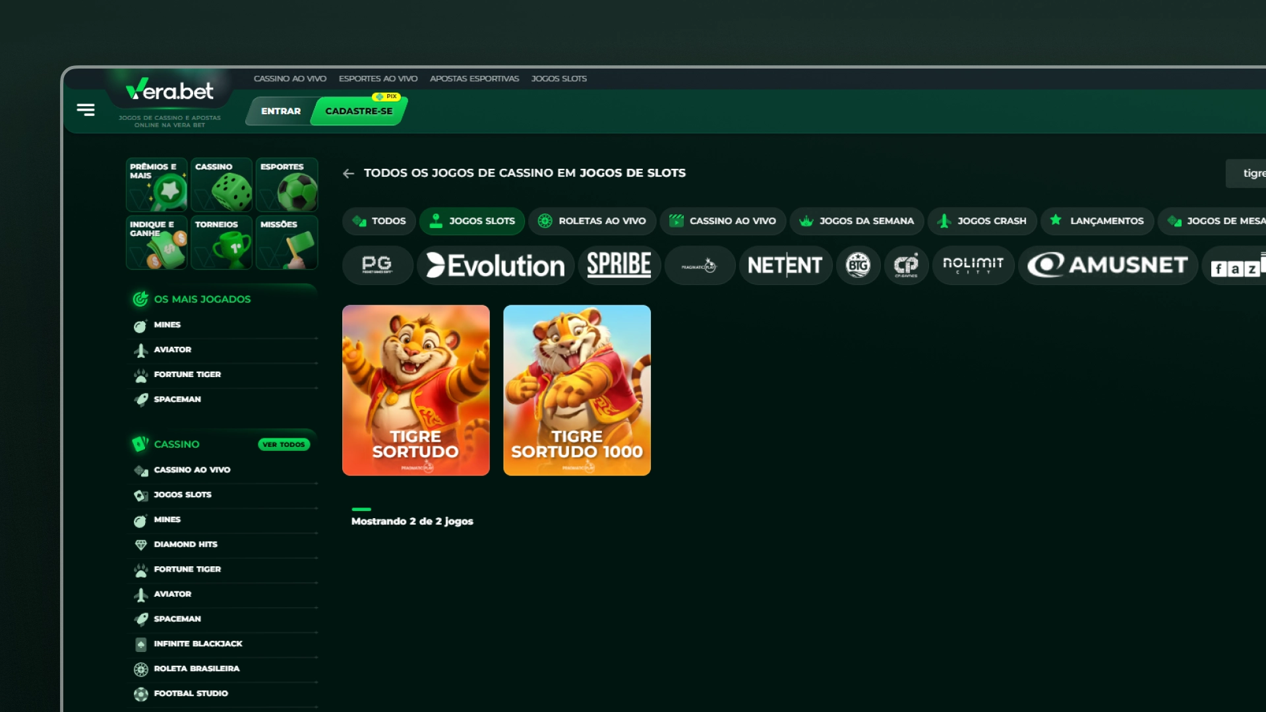Open Fortune Tiger under Os Mais Jogados
The height and width of the screenshot is (712, 1266).
(x=222, y=374)
